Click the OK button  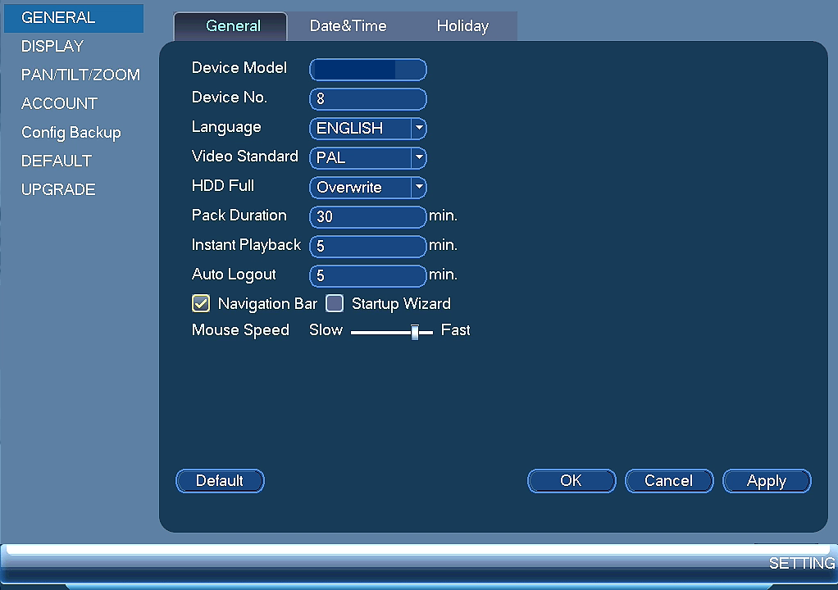click(x=572, y=481)
